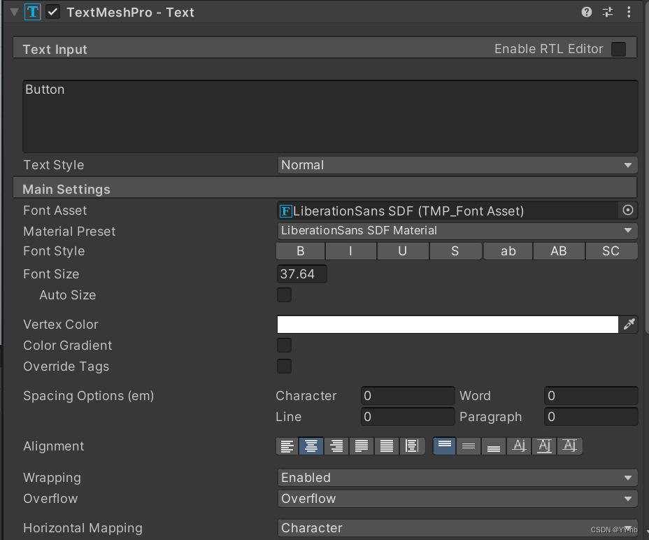Enable underline with the U button
This screenshot has height=540, width=649.
coord(403,250)
